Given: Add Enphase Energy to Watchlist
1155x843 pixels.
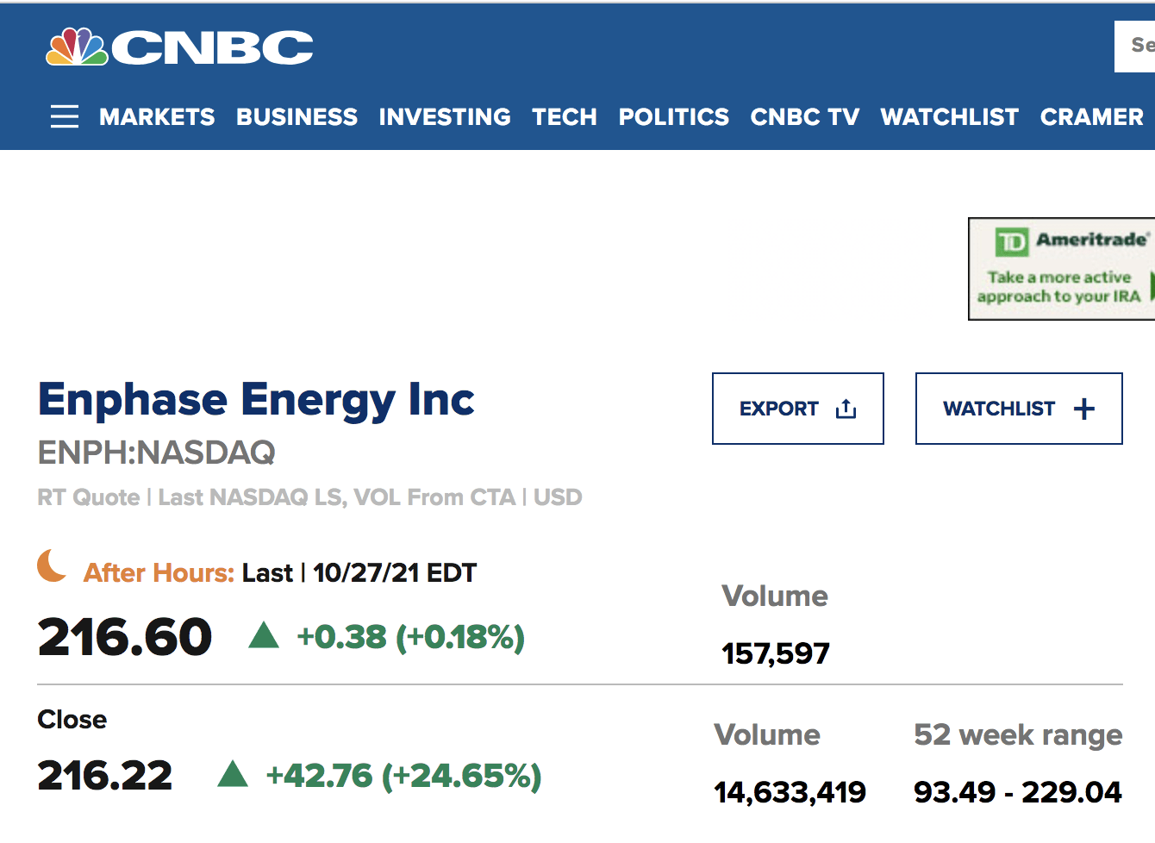Looking at the screenshot, I should tap(1018, 409).
